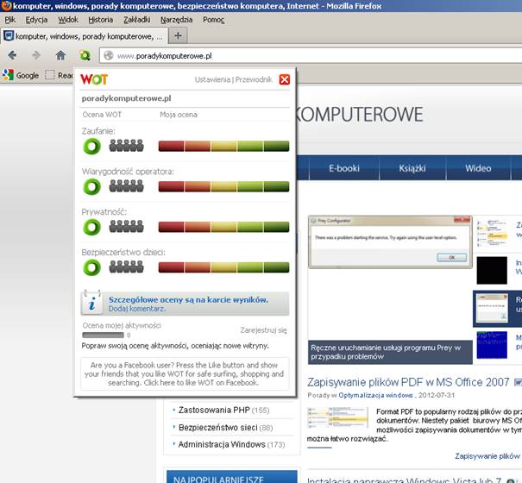Click Szczegółowe oceny są na karcie wyników

pyautogui.click(x=188, y=299)
